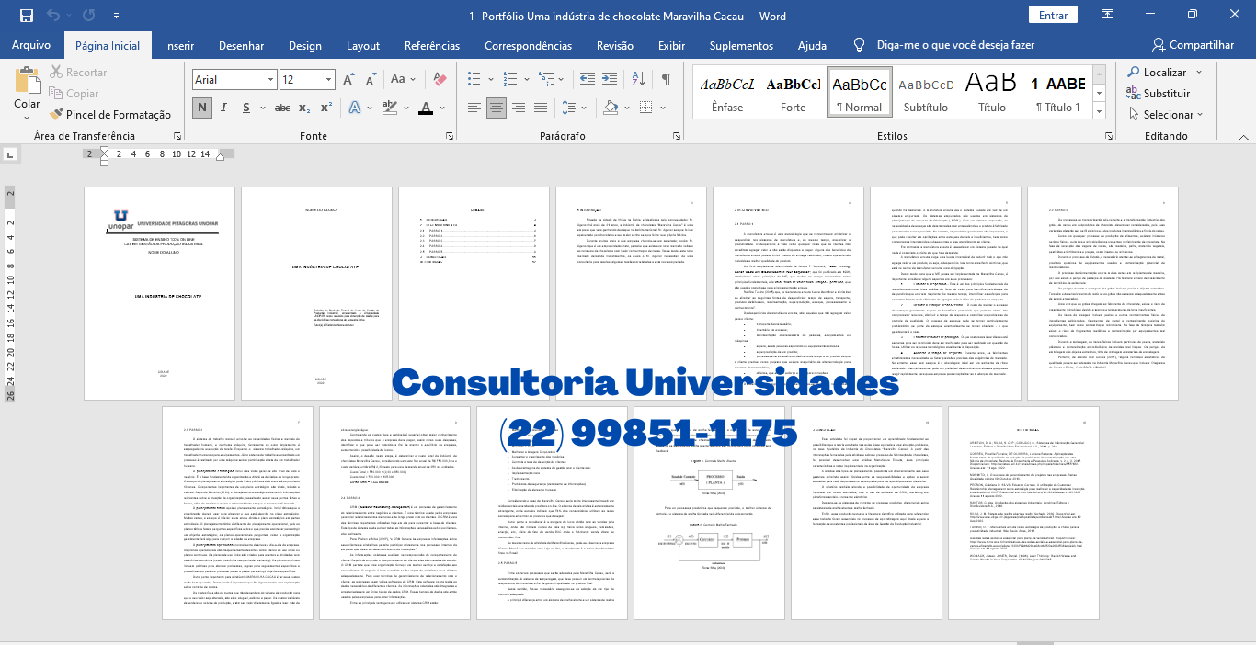Open the font size dropdown

326,80
